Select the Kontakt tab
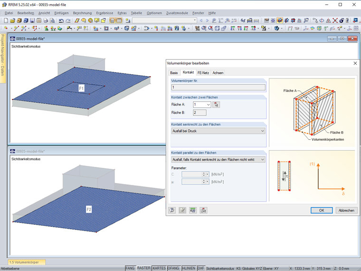The image size is (361, 271). [188, 72]
